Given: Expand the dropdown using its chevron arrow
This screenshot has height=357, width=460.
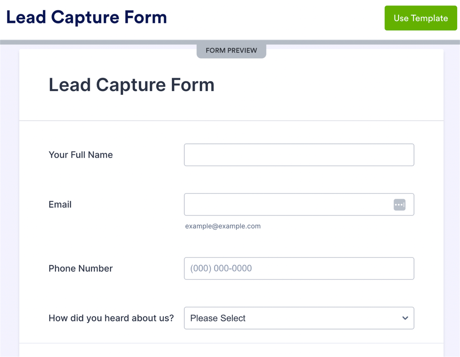Looking at the screenshot, I should (x=405, y=318).
